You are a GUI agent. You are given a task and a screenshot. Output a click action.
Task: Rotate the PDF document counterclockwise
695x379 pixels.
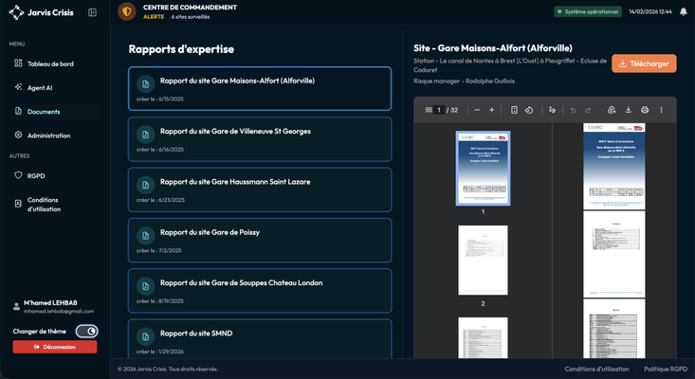(x=529, y=110)
